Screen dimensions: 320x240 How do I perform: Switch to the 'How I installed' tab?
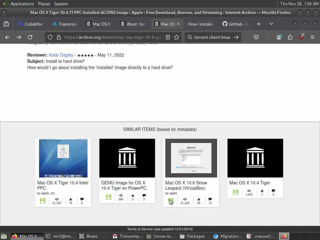tap(201, 24)
